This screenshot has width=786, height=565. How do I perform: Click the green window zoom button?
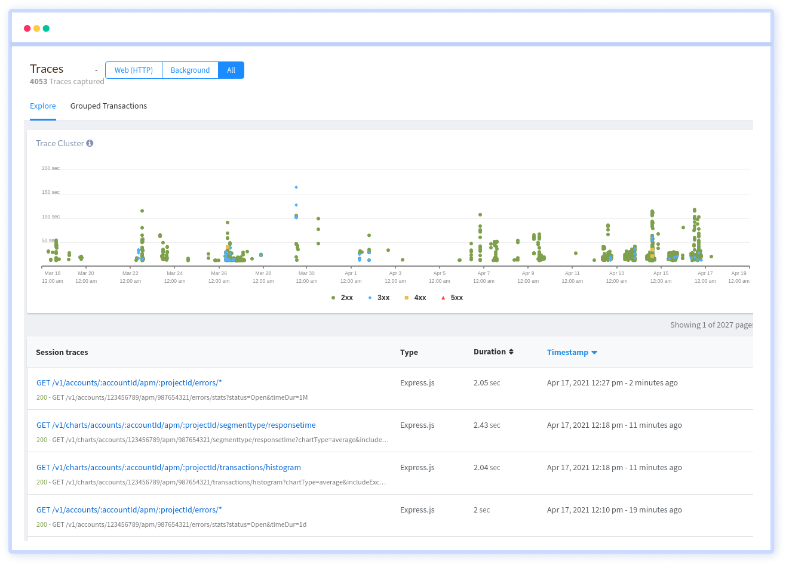coord(45,28)
